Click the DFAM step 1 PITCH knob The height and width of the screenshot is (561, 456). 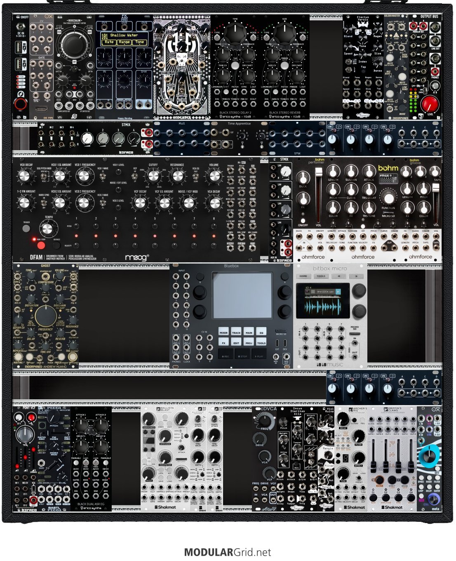click(77, 226)
